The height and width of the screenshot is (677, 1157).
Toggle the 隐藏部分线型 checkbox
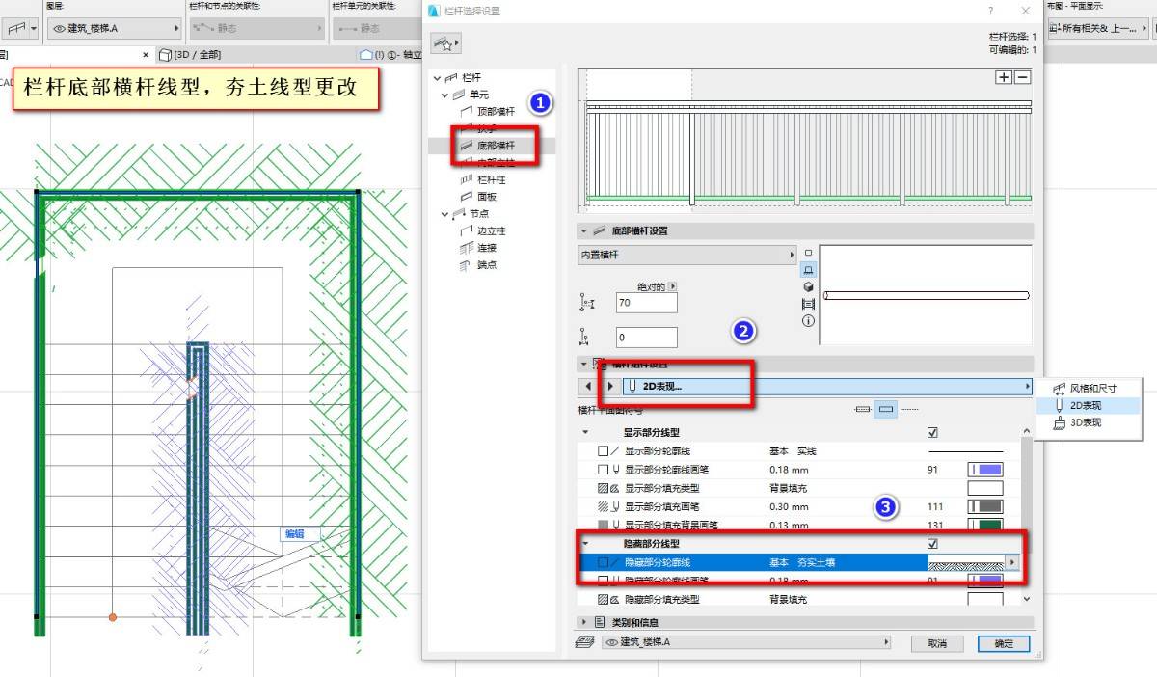[932, 544]
